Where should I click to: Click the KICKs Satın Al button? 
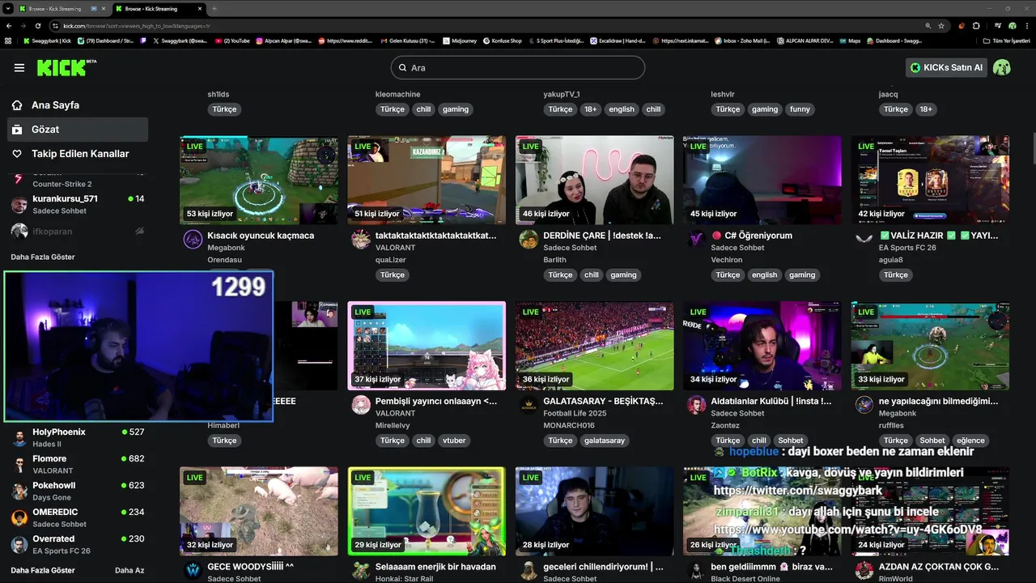point(945,68)
